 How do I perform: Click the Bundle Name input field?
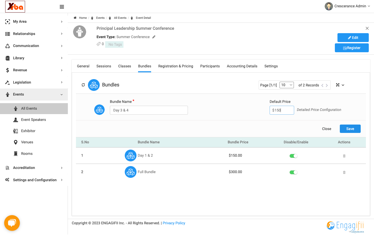149,110
